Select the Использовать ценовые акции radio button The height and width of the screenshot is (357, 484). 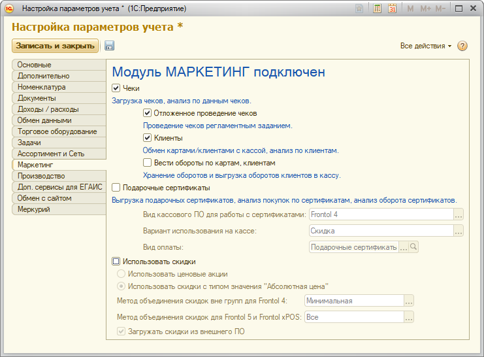121,274
